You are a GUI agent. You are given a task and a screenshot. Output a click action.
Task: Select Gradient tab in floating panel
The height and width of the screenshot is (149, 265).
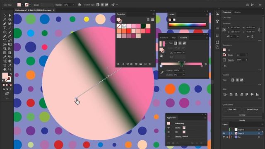[183, 38]
